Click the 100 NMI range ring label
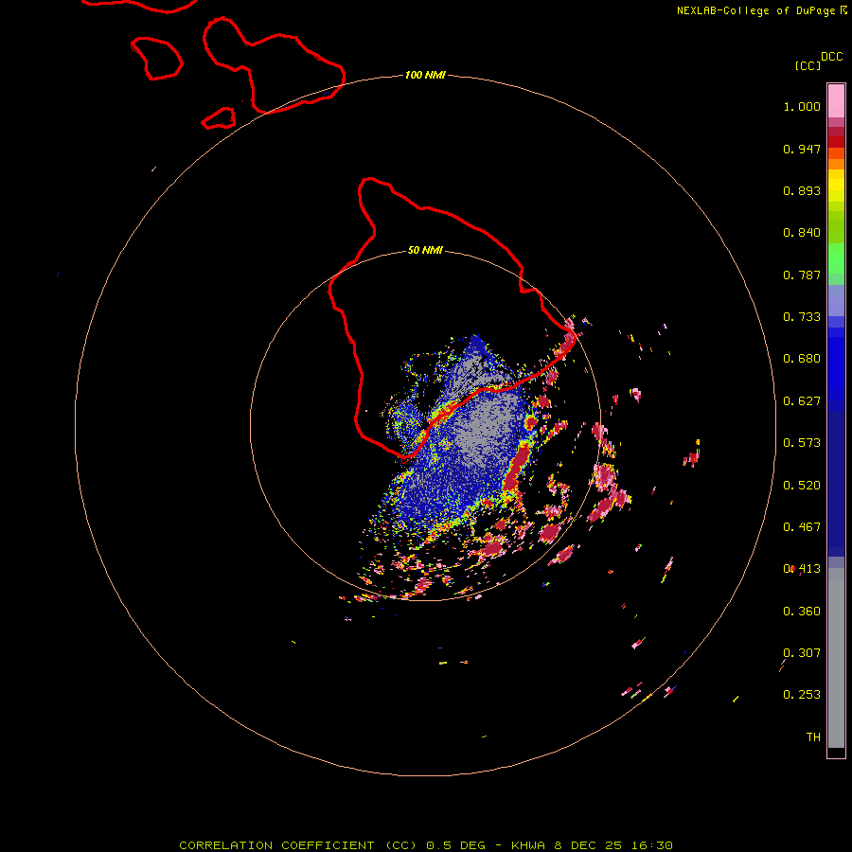This screenshot has width=852, height=852. coord(425,75)
